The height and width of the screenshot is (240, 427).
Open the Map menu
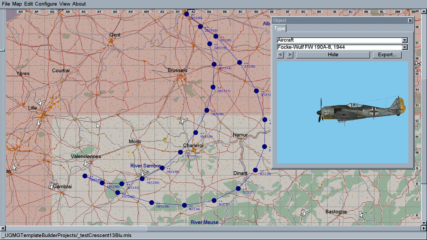(x=17, y=4)
